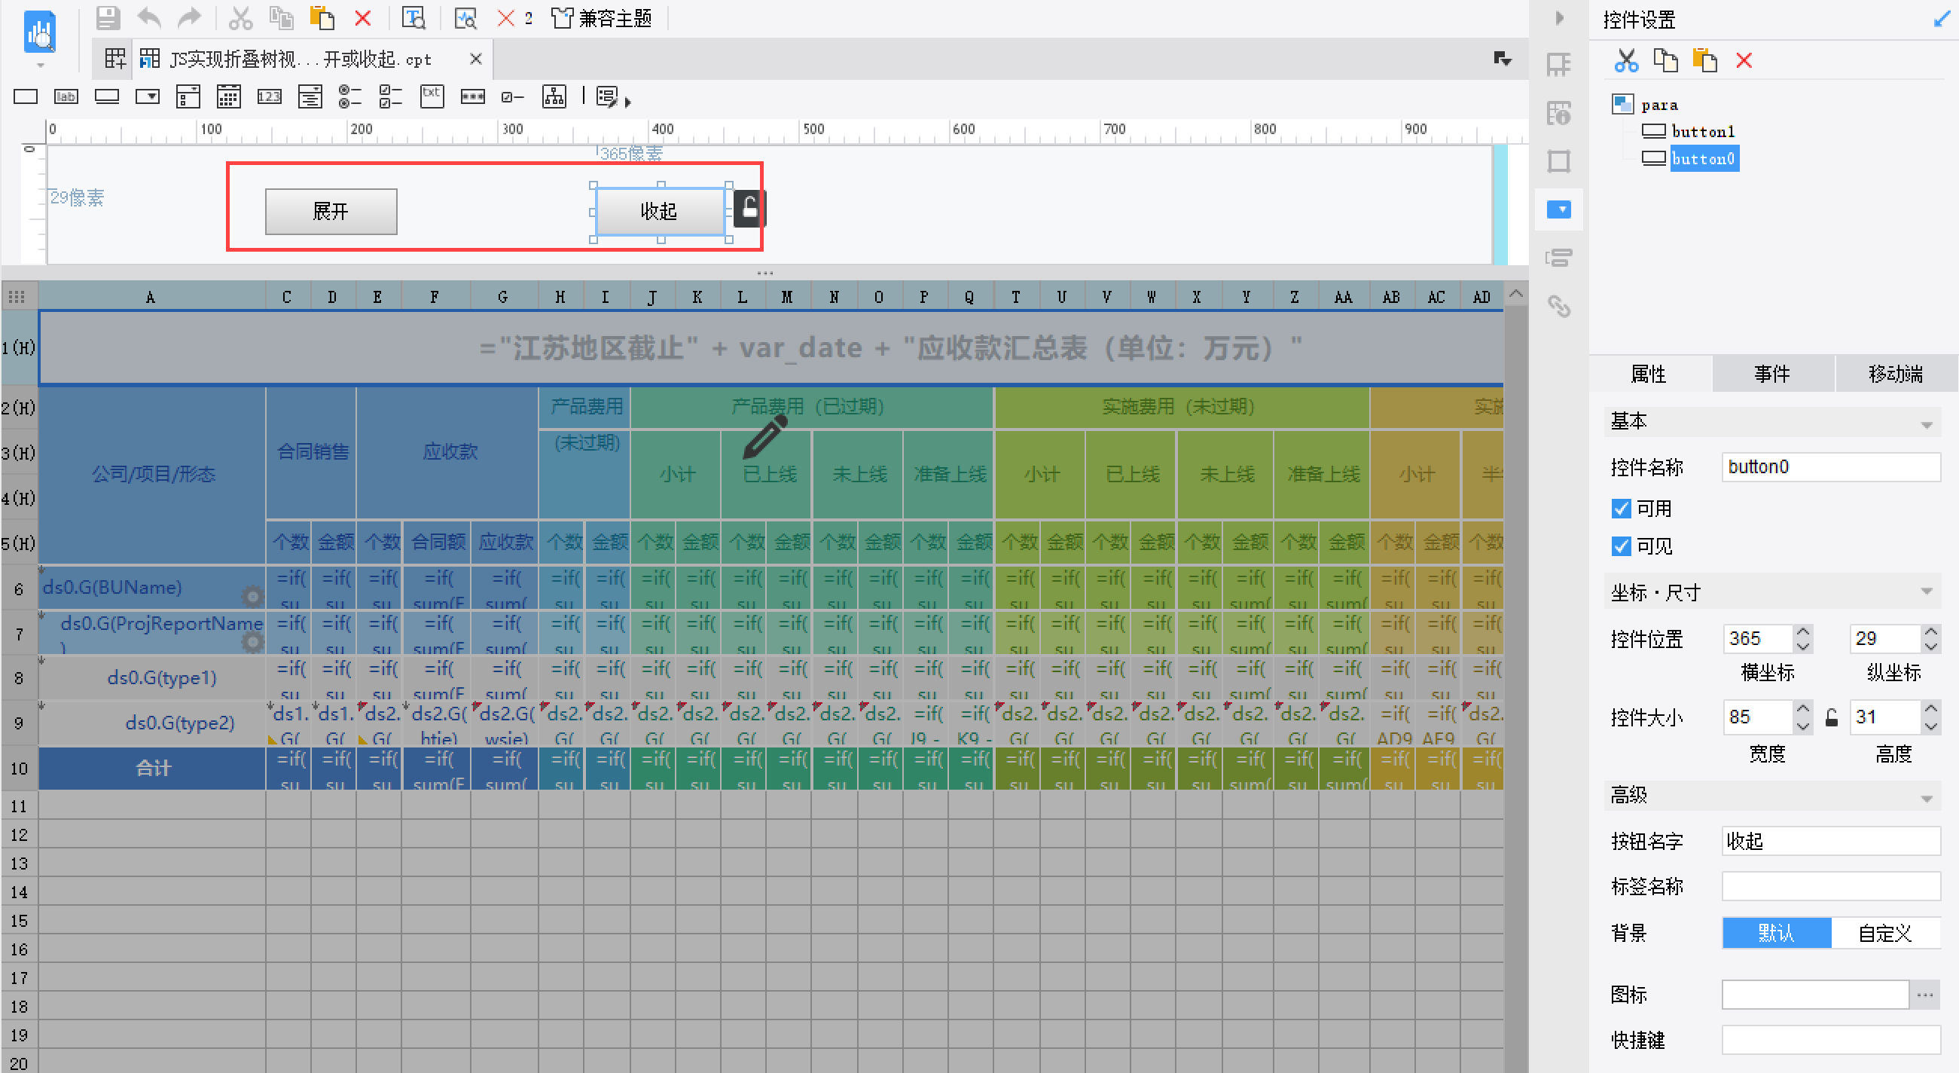This screenshot has height=1073, width=1959.
Task: Click the date calendar widget icon
Action: (228, 96)
